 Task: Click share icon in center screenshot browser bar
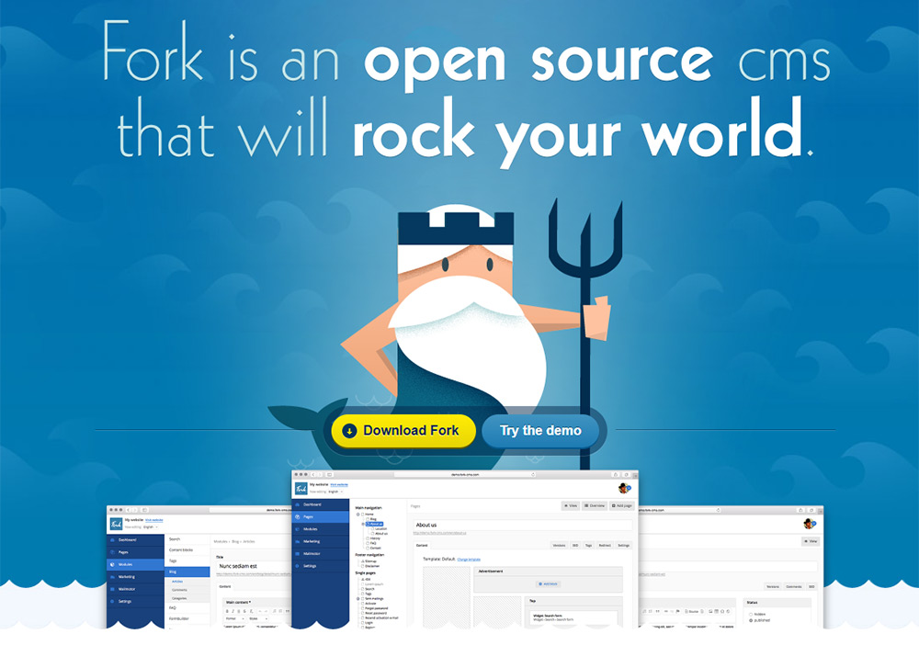[x=616, y=474]
